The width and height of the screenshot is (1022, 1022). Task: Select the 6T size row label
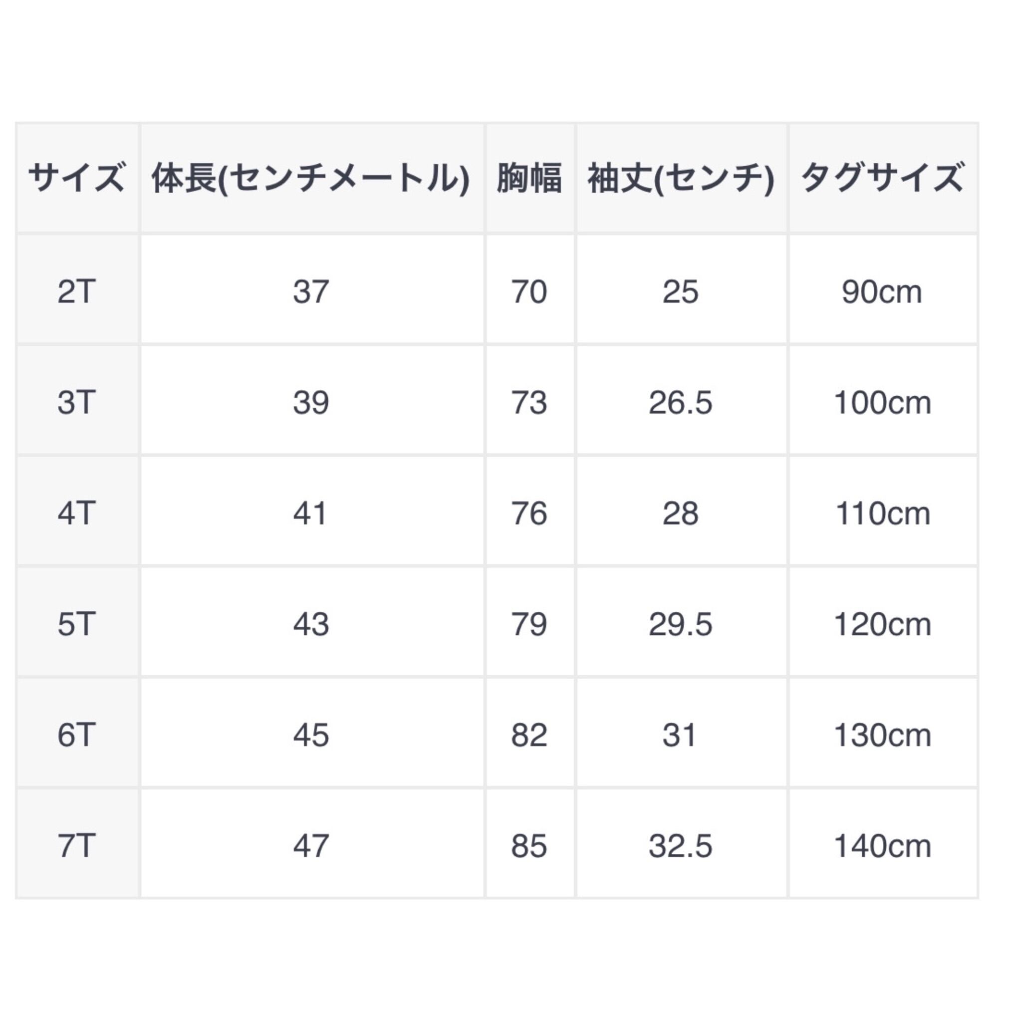pyautogui.click(x=77, y=735)
